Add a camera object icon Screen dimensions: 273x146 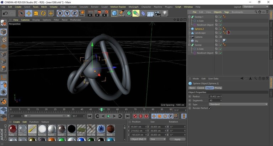click(x=157, y=14)
